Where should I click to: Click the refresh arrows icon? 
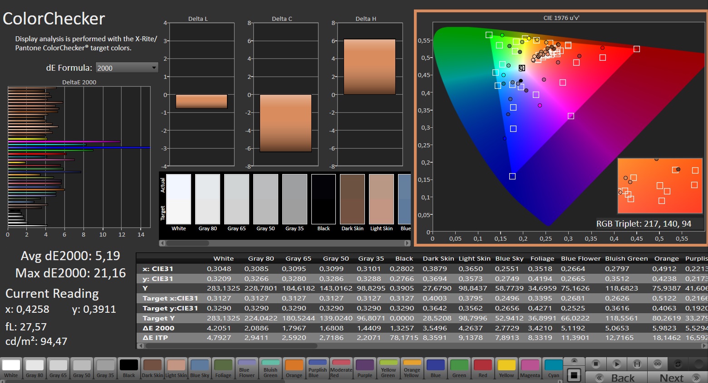(x=678, y=364)
